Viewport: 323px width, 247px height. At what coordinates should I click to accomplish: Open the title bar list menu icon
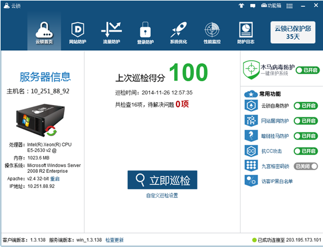click(x=290, y=6)
